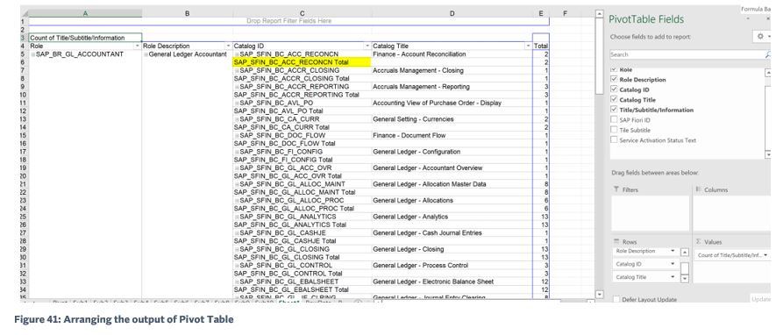The image size is (776, 335).
Task: Select 'Accruals Management - Closing' cell
Action: coord(452,71)
